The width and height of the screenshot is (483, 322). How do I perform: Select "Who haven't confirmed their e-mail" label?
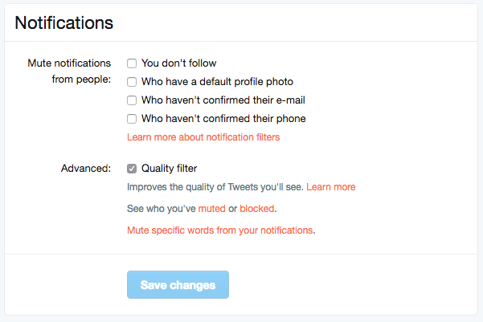[223, 100]
